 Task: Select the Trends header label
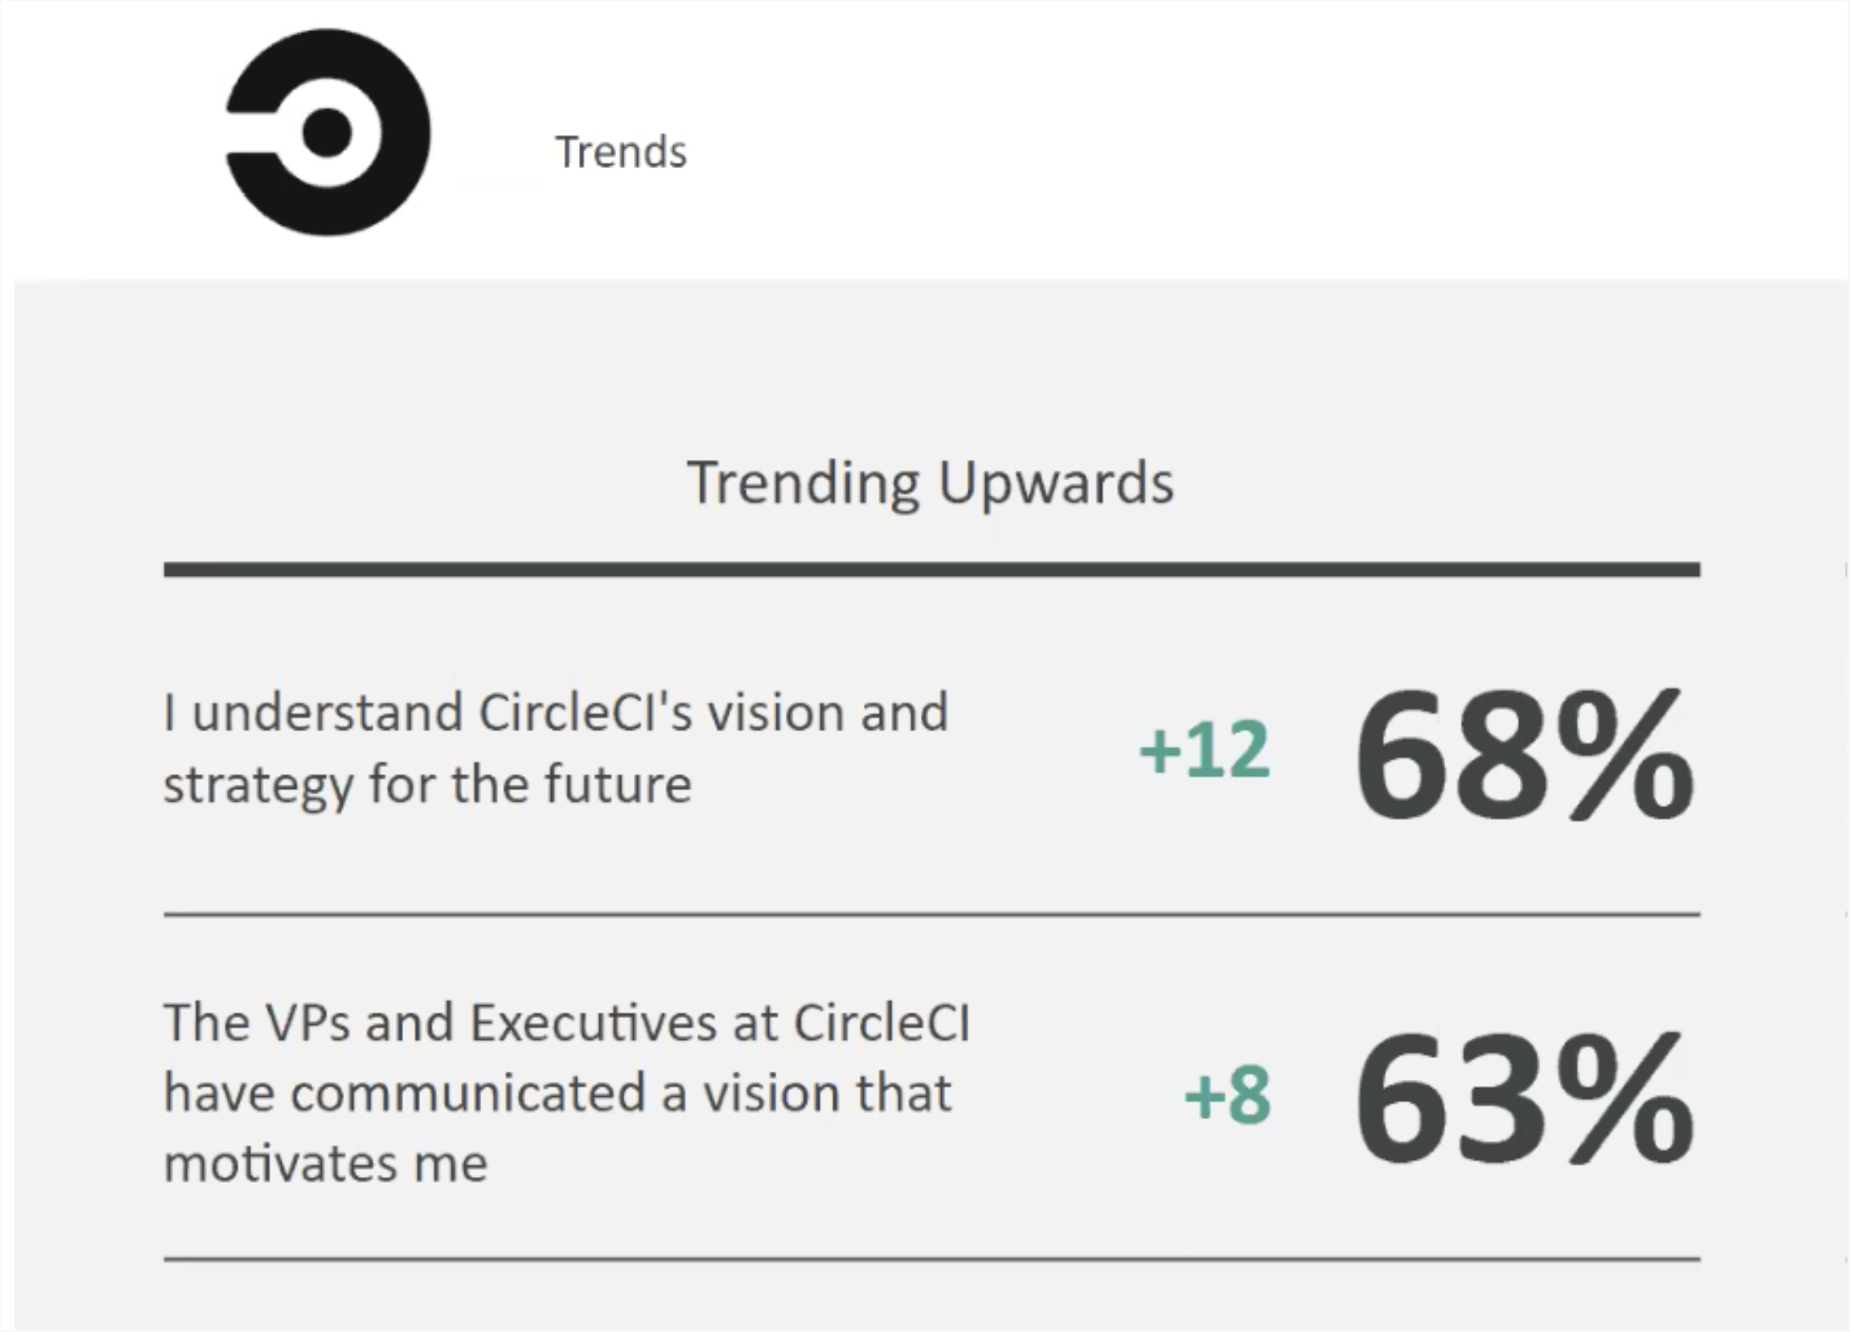click(621, 153)
